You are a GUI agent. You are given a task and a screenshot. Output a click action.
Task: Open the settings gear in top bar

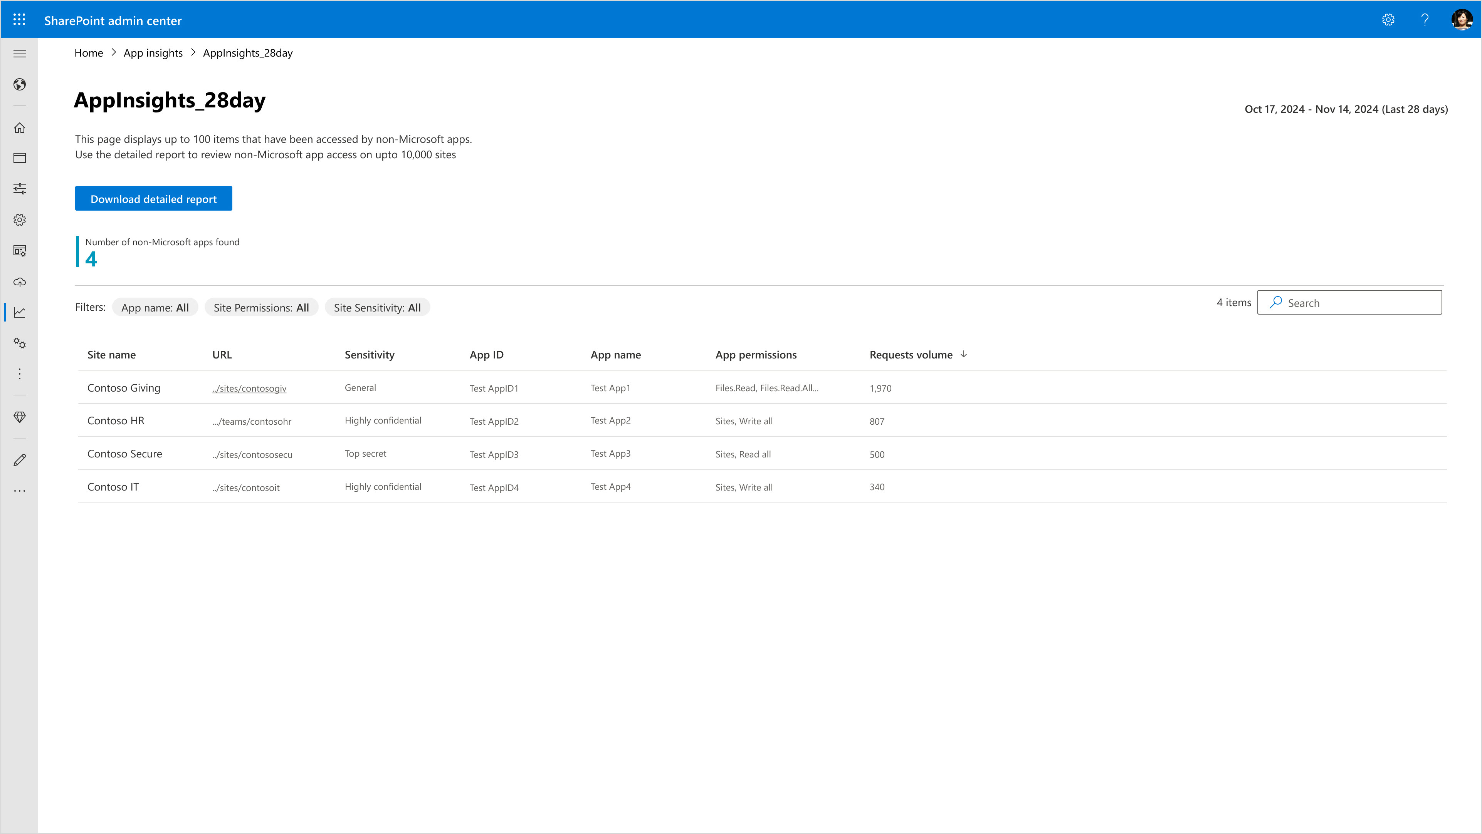point(1388,20)
